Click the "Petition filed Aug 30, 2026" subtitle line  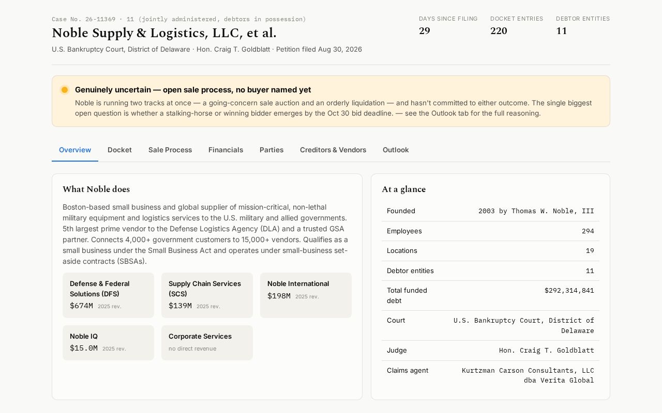pyautogui.click(x=207, y=50)
